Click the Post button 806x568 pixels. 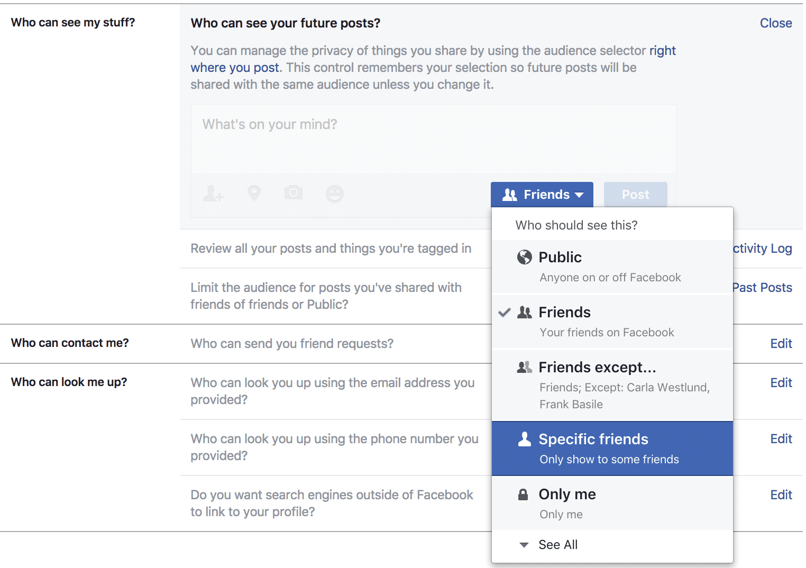click(x=635, y=194)
